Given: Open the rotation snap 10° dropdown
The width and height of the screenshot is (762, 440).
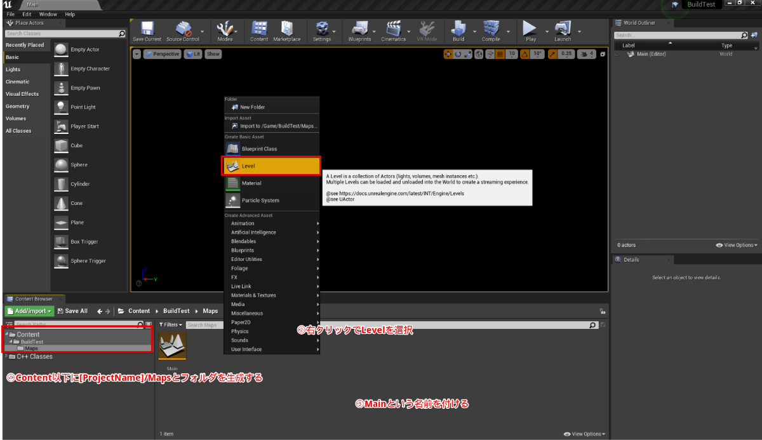Looking at the screenshot, I should 537,54.
